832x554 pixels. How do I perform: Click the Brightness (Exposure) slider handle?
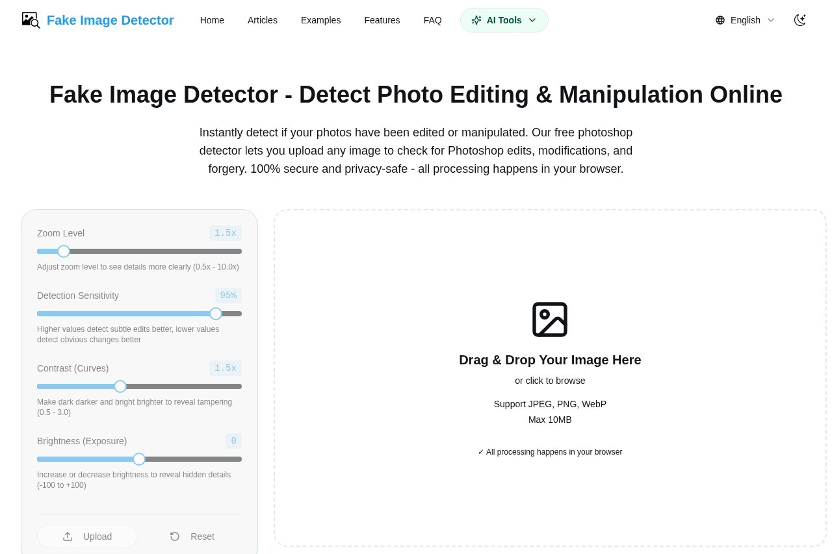tap(139, 459)
